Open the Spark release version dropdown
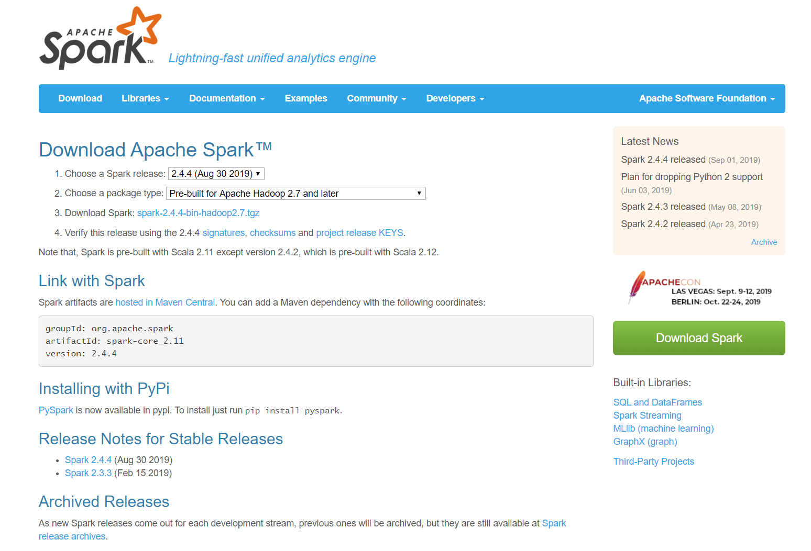 [x=216, y=174]
